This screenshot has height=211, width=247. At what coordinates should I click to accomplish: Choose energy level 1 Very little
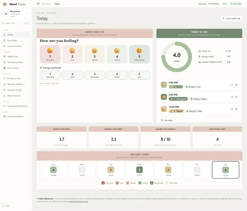tap(50, 75)
